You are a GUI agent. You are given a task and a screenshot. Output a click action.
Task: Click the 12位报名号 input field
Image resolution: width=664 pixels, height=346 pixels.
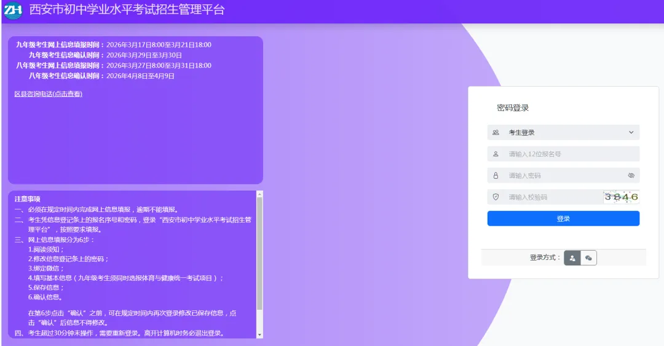563,154
